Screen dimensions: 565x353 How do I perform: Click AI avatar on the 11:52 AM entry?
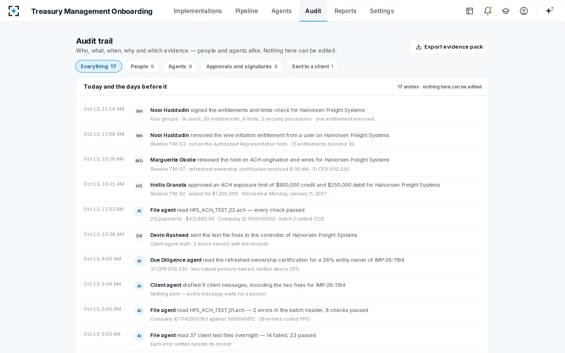coord(139,211)
